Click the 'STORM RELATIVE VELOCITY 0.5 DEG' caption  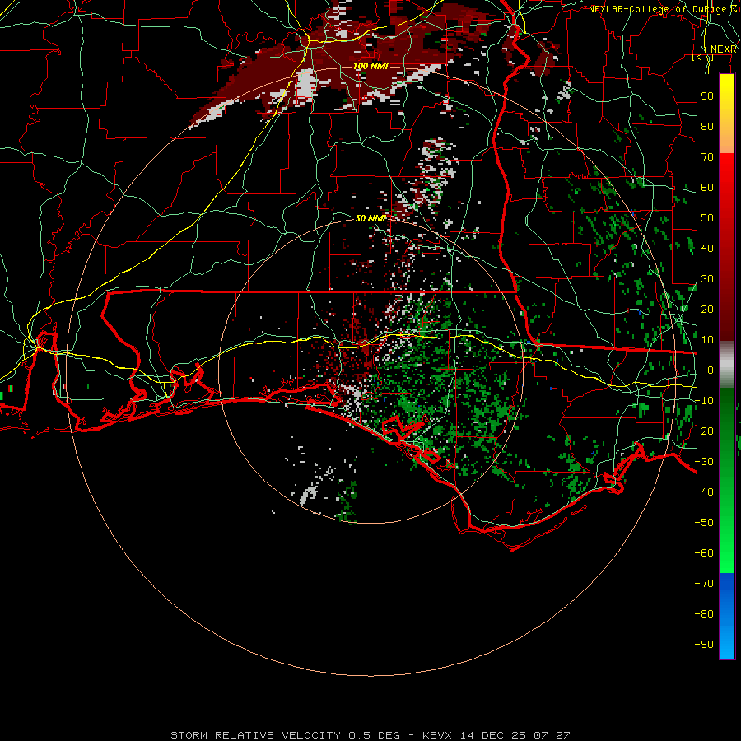[285, 735]
